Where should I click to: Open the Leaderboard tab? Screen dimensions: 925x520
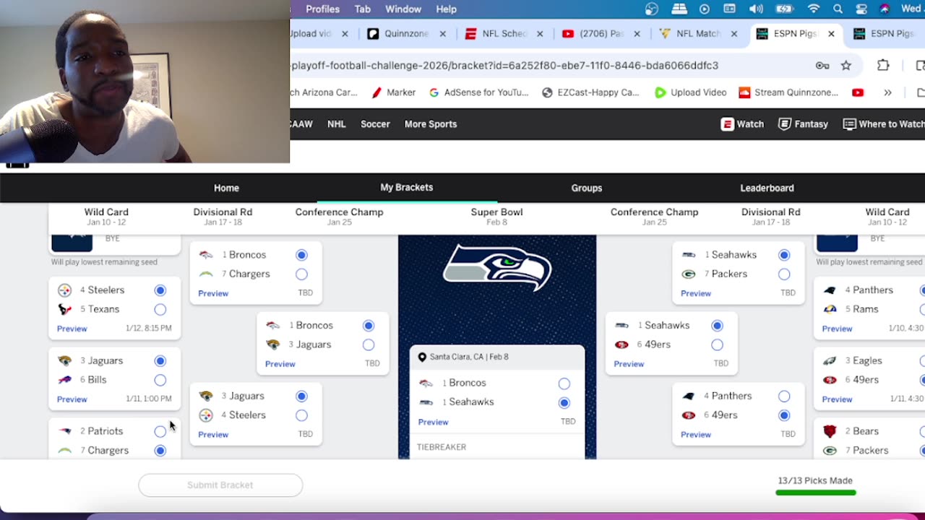[x=767, y=188]
